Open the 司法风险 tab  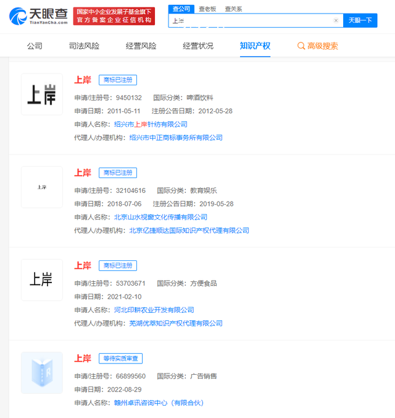[x=84, y=46]
